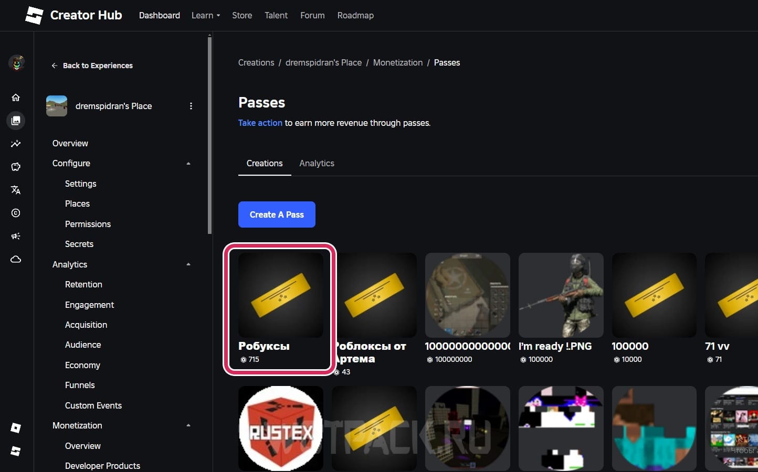Open Funnels analytics
This screenshot has height=472, width=758.
(x=80, y=385)
